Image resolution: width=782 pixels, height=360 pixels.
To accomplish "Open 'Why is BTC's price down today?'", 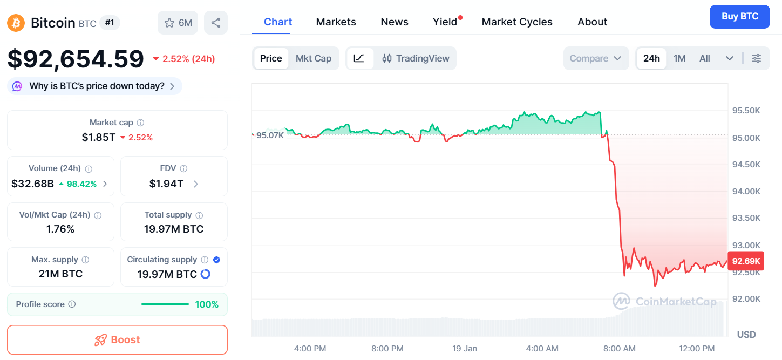I will (95, 86).
